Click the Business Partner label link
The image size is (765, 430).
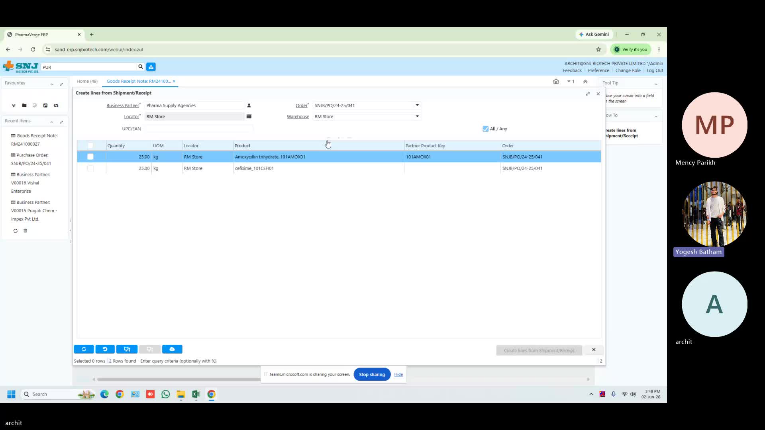coord(123,106)
